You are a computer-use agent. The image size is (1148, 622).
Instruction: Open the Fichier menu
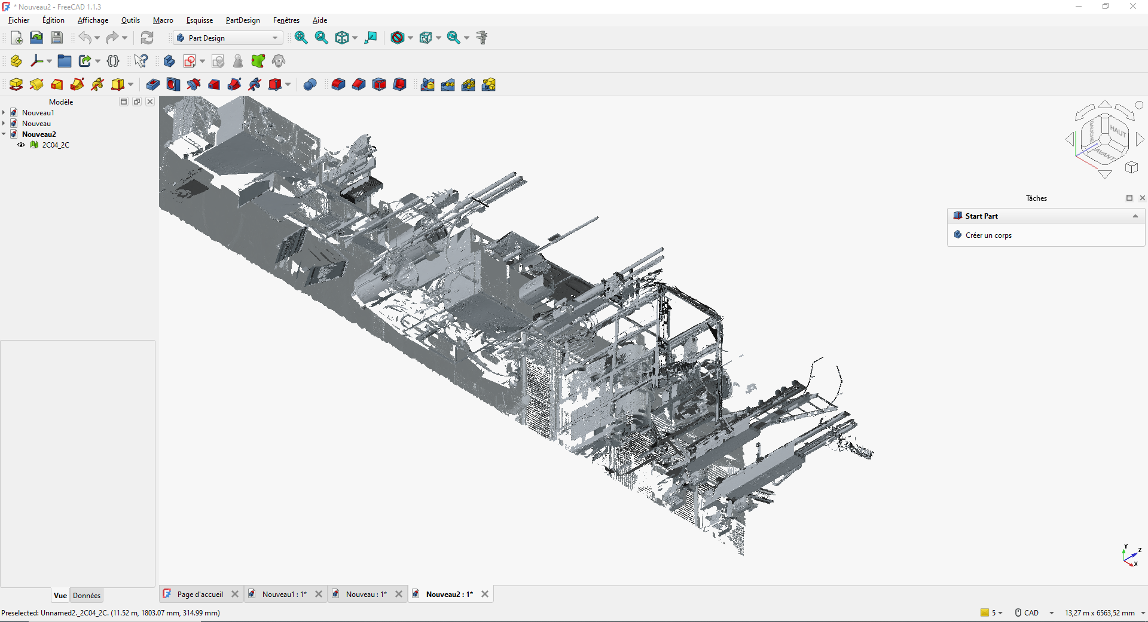[x=19, y=20]
